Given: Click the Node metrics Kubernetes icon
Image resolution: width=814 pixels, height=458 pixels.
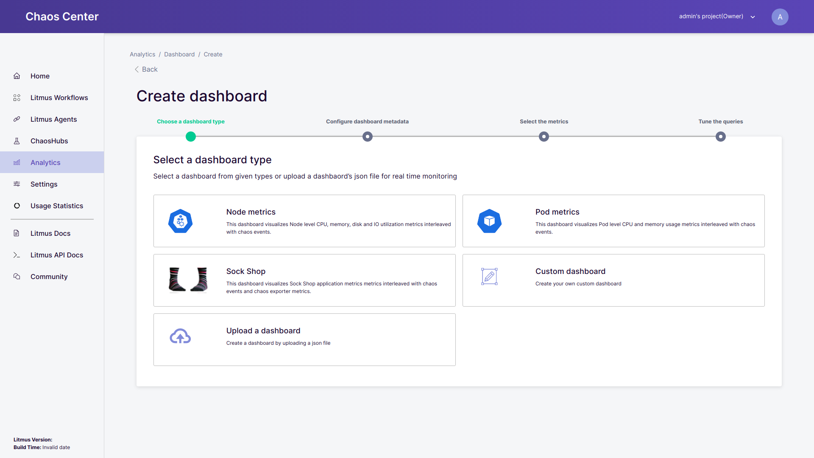Looking at the screenshot, I should point(180,221).
